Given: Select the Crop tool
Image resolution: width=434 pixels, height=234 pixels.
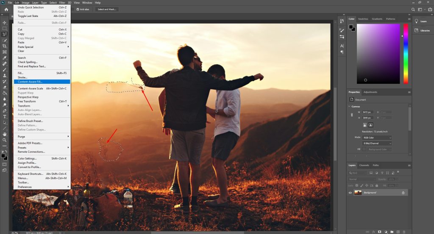Looking at the screenshot, I should [x=5, y=46].
